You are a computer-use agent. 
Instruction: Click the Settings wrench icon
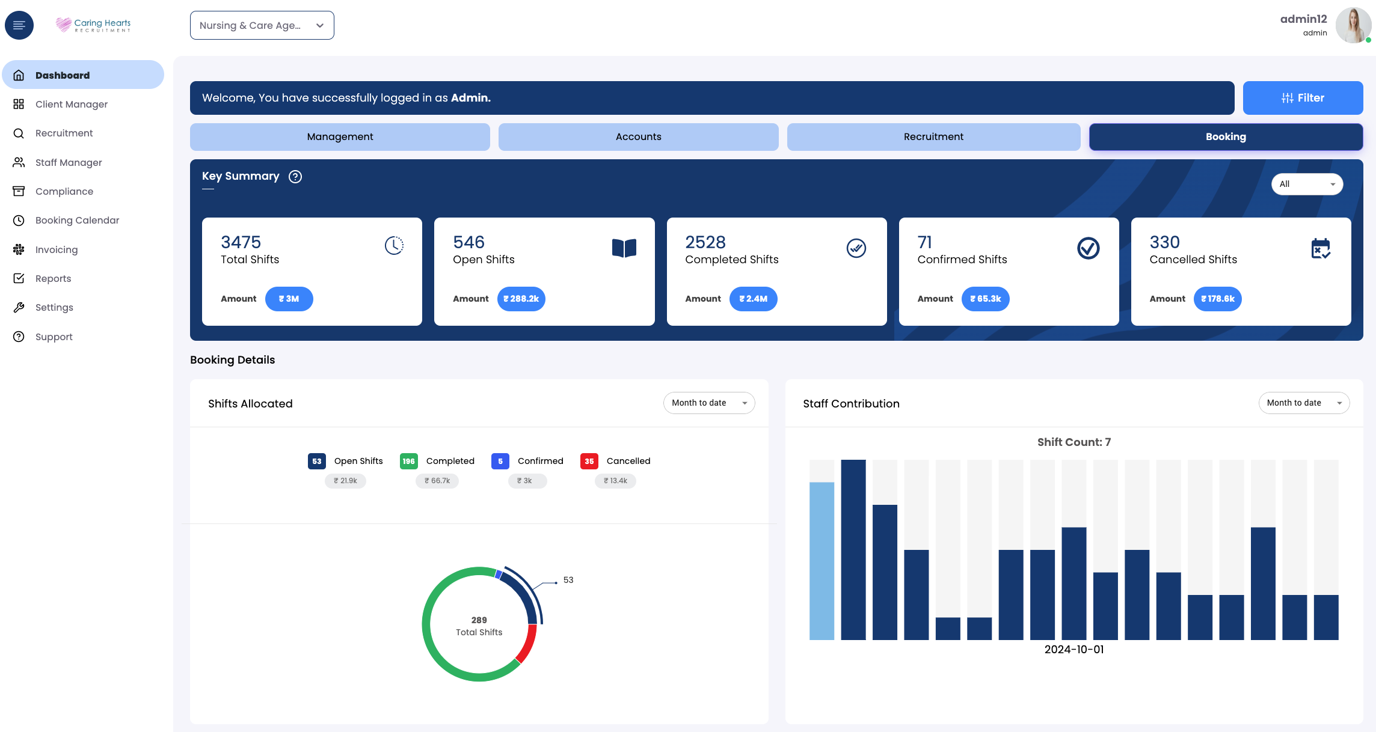[18, 307]
